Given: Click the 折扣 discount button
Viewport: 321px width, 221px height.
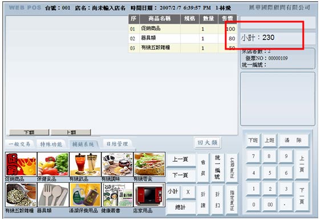Looking at the screenshot, I should click(217, 200).
